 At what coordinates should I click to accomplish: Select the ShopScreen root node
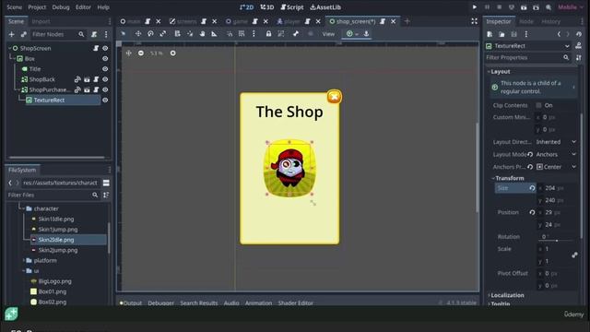tap(35, 48)
